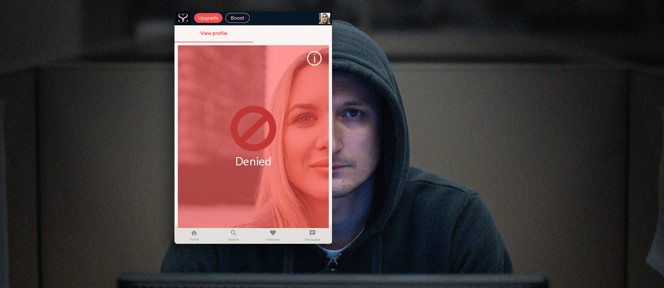Click the red underline below View profile
The width and height of the screenshot is (664, 288).
pyautogui.click(x=214, y=42)
